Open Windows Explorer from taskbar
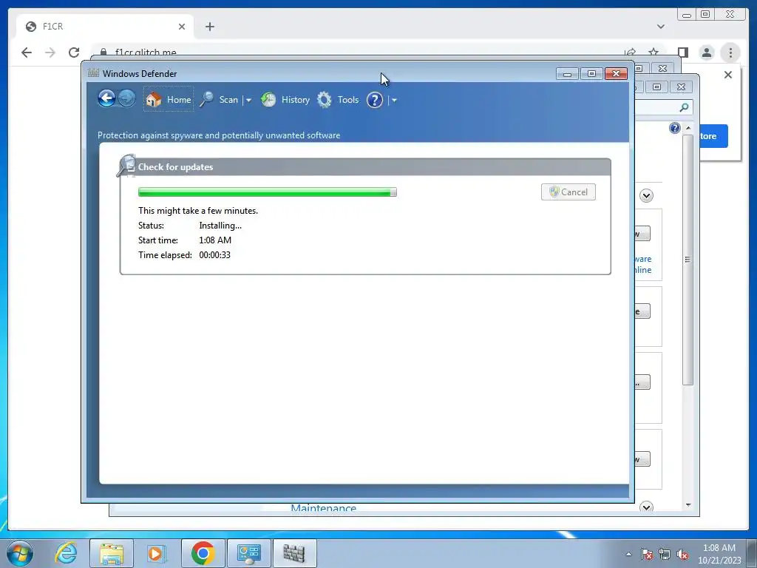The height and width of the screenshot is (568, 757). point(112,553)
